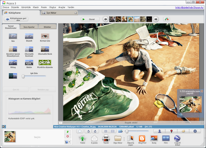206x148 pixels.
Task: Open the Coğrafi Etiket geotag icon
Action: point(177,138)
